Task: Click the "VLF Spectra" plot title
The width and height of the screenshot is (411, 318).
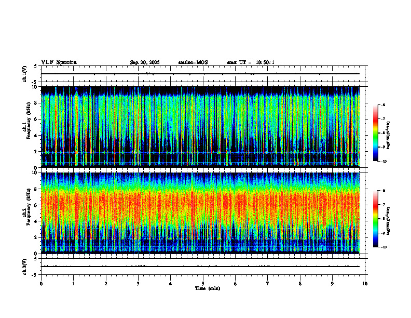Action: point(59,62)
